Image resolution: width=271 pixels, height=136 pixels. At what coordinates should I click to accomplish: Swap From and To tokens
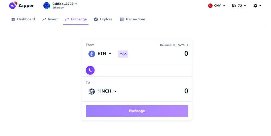[90, 70]
